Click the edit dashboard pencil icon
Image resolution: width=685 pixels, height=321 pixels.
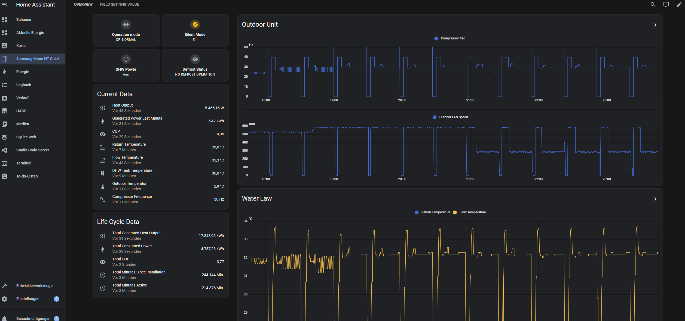679,5
